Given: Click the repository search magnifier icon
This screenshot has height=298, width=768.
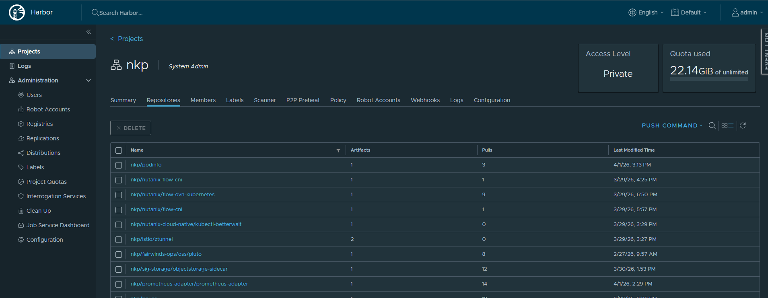Looking at the screenshot, I should click(x=712, y=125).
